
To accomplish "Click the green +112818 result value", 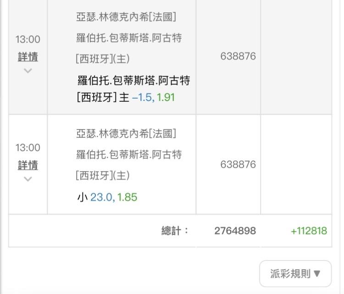I will [309, 231].
